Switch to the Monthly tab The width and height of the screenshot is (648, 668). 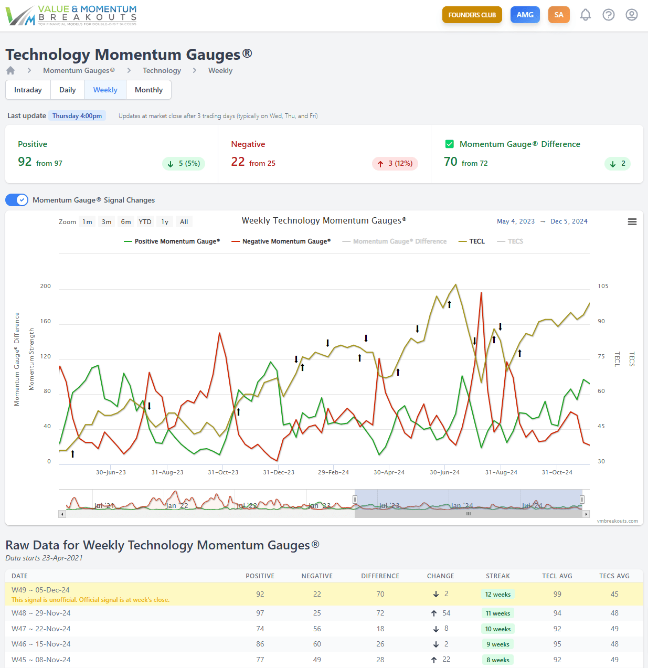pos(148,90)
